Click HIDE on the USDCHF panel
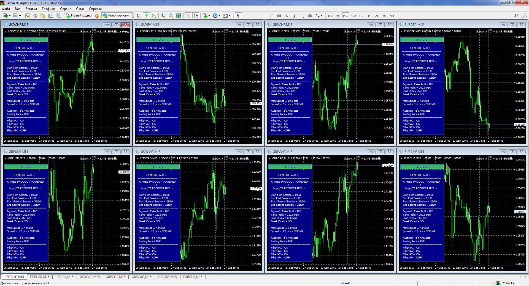This screenshot has height=286, width=529. pos(26,40)
